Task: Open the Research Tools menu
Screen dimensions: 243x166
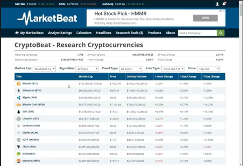Action: [129, 33]
